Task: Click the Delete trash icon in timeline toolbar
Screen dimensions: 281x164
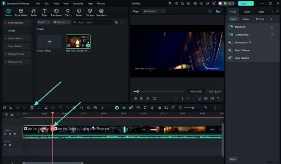Action: coord(32,108)
